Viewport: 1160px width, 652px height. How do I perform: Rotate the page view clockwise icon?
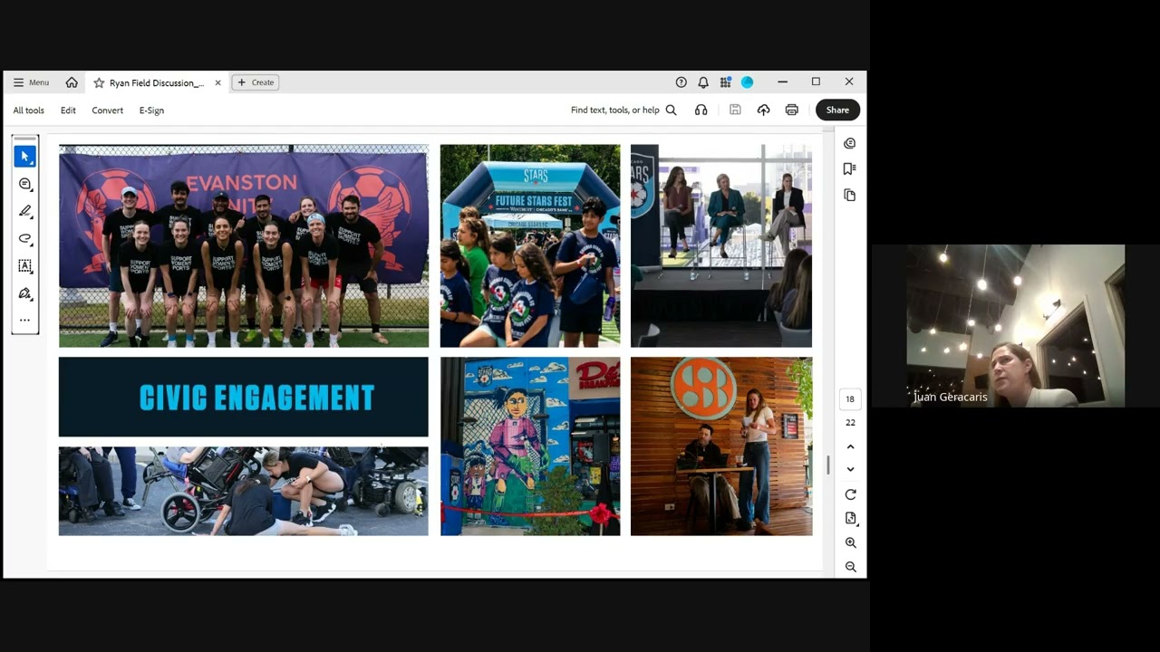[850, 494]
